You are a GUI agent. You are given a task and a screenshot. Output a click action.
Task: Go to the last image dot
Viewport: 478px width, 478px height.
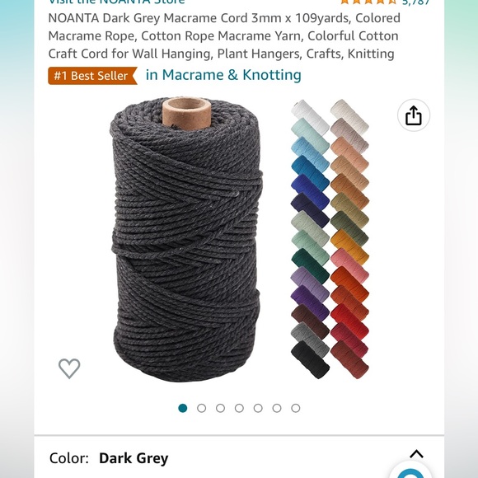(x=296, y=408)
